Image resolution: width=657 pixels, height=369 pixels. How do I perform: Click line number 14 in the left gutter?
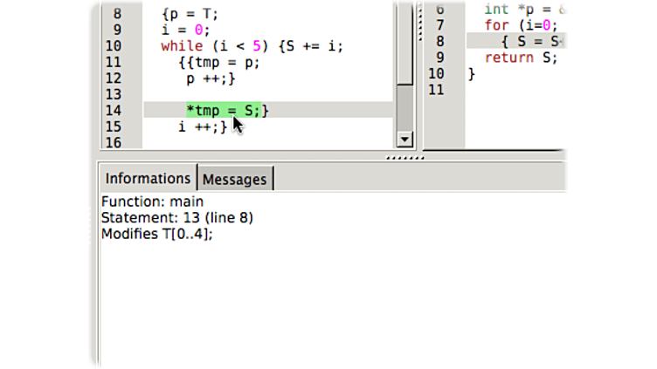coord(113,111)
